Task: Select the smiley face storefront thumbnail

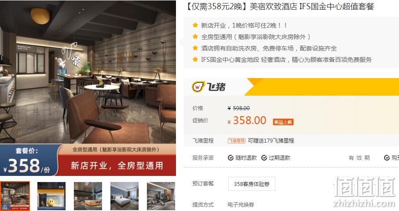Action: click(x=51, y=196)
